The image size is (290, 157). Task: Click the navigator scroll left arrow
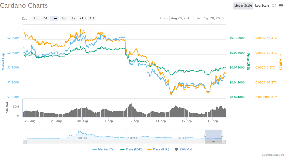pyautogui.click(x=25, y=142)
